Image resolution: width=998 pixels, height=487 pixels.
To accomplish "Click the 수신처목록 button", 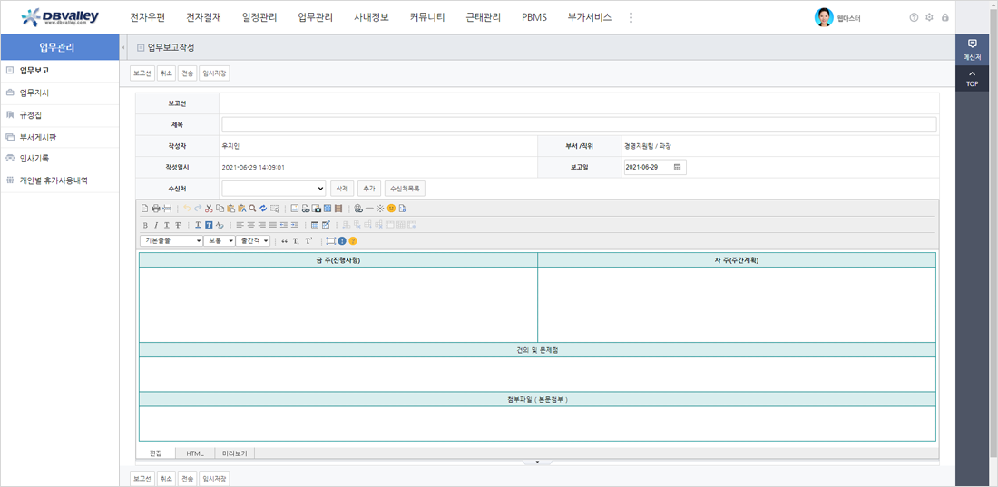I will coord(405,189).
